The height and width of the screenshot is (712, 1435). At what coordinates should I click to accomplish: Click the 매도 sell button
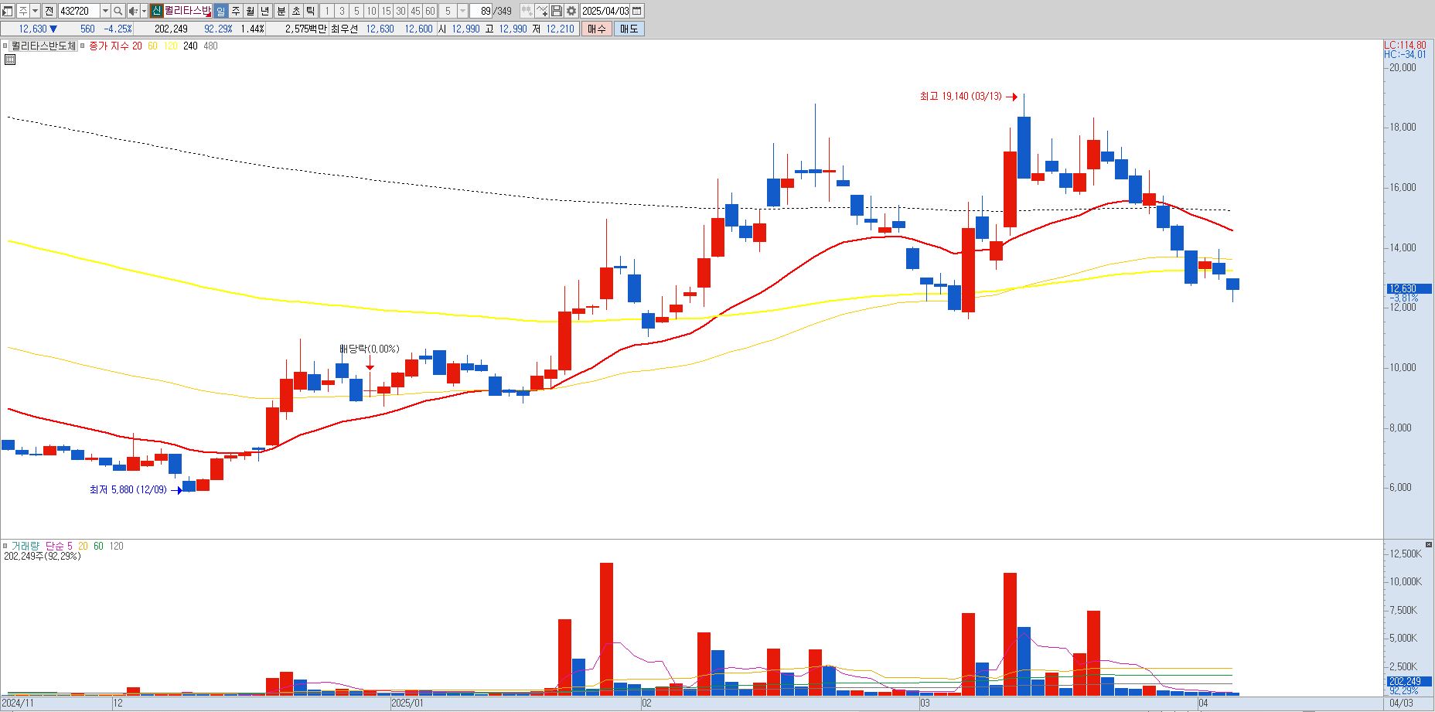[x=629, y=29]
